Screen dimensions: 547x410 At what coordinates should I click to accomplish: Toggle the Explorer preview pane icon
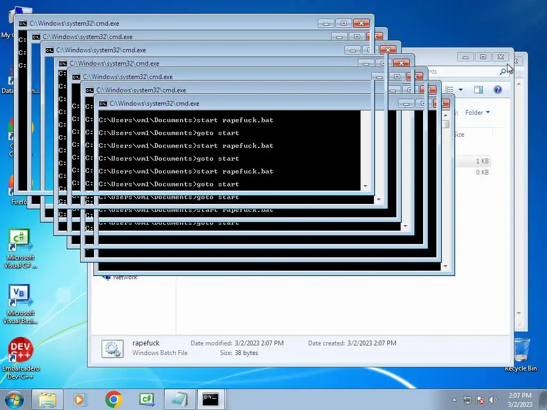tap(478, 90)
